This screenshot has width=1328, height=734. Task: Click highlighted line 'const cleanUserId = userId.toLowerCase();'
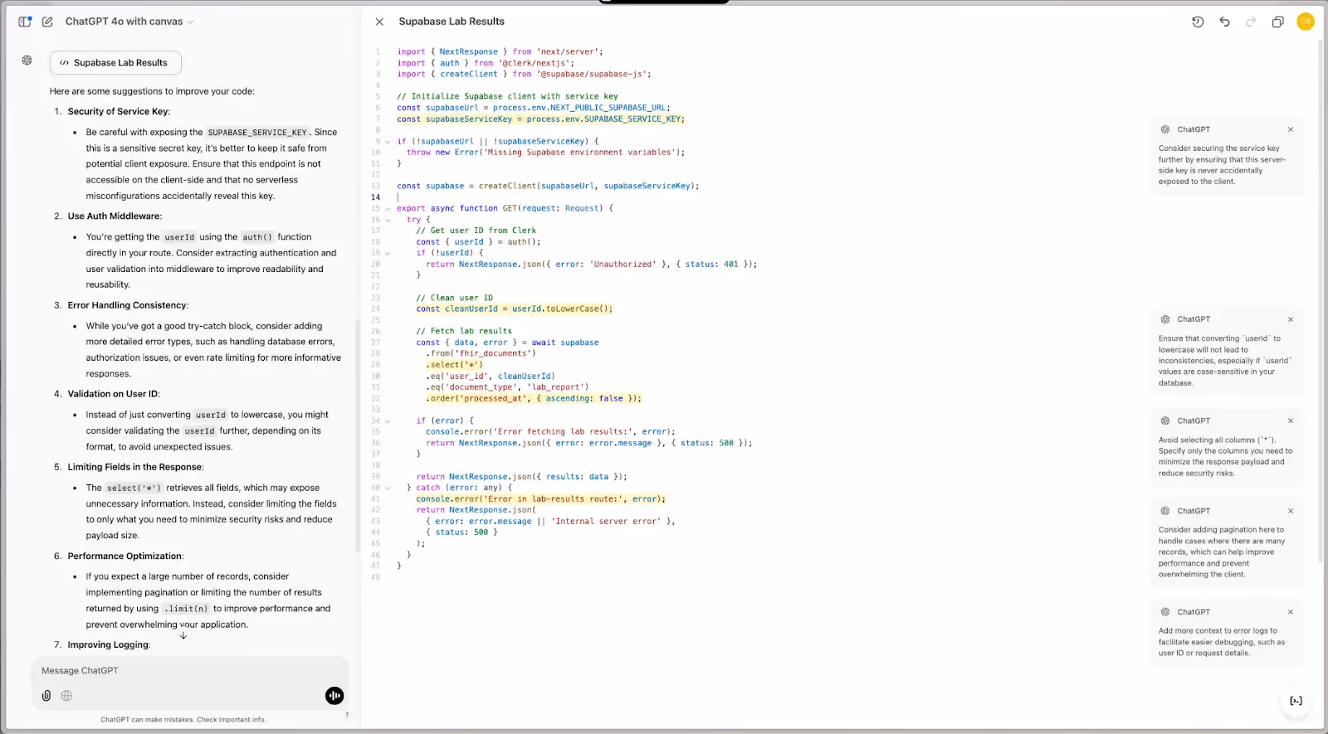(x=515, y=309)
